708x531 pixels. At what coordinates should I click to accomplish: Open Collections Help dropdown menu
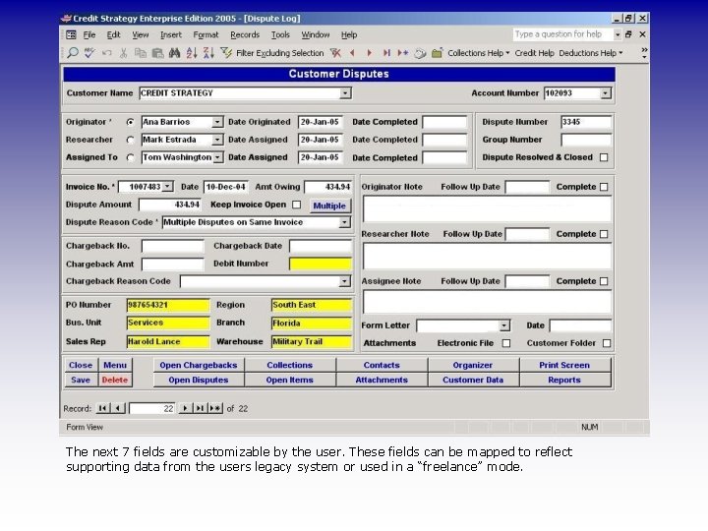(479, 53)
